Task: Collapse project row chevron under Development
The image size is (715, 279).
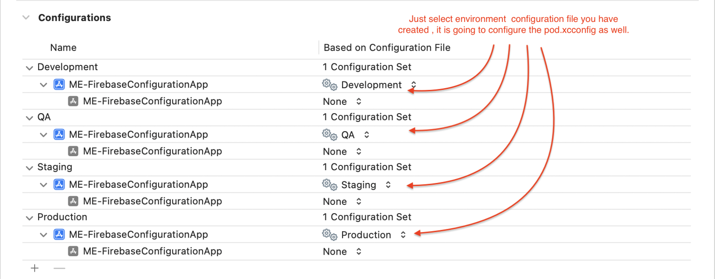Action: [43, 85]
